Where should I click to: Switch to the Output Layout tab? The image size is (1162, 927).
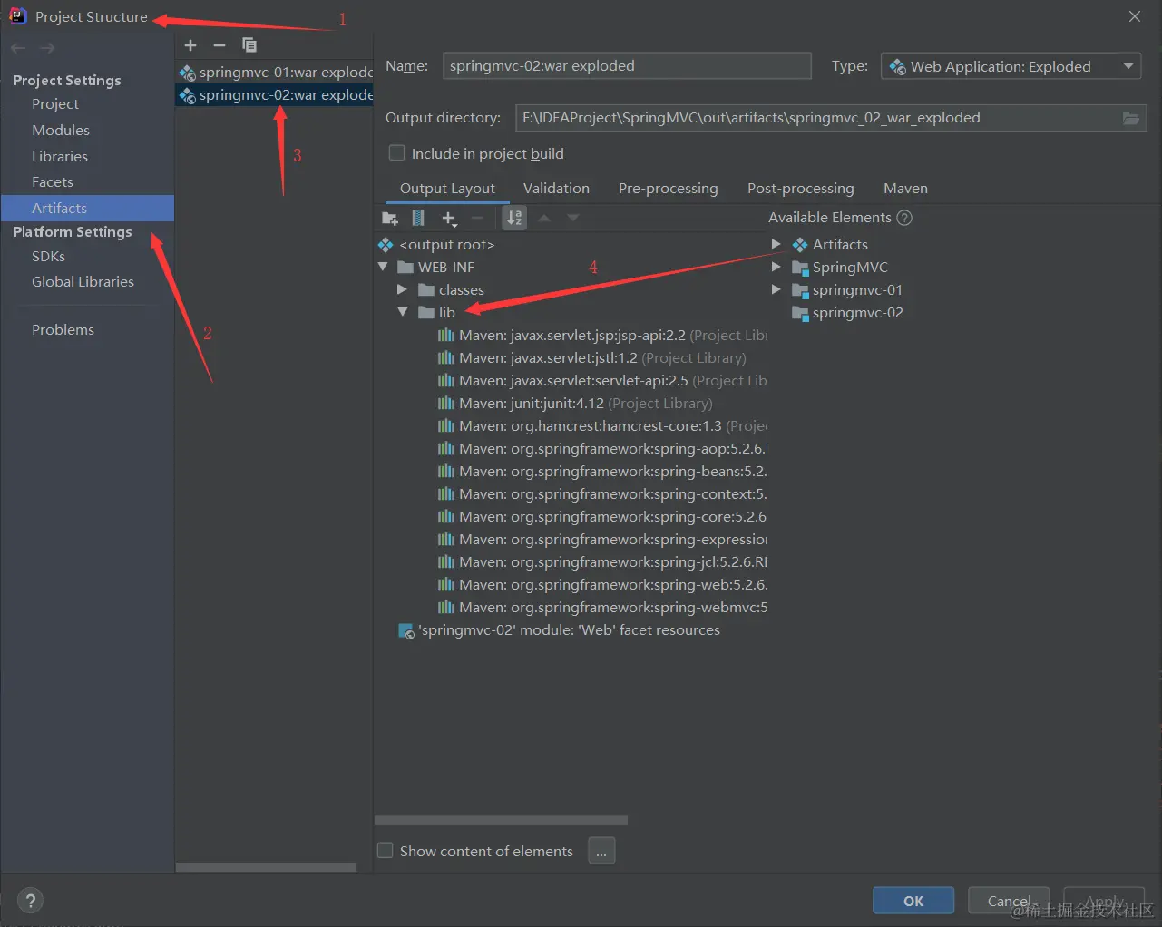tap(447, 189)
